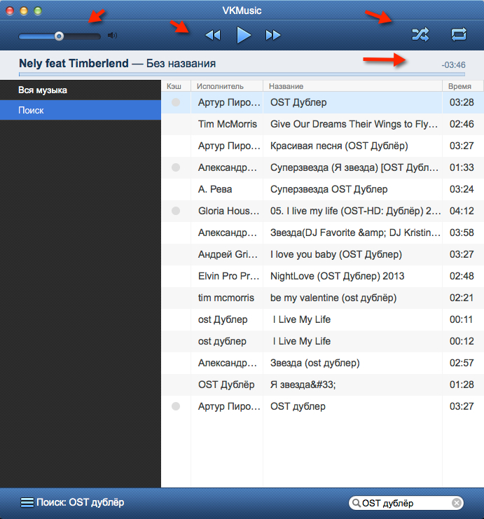Viewport: 484px width, 519px height.
Task: Sort by the Исполнитель column header
Action: tap(220, 86)
